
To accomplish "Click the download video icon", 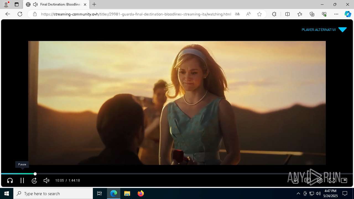I will pos(295,180).
